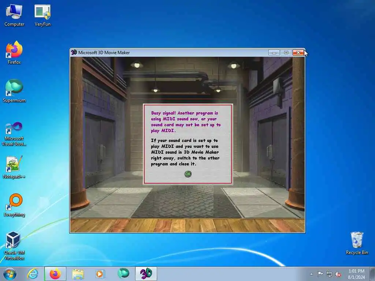Click the 3D Movie Maker taskbar button
Viewport: 375px width, 281px height.
click(146, 274)
